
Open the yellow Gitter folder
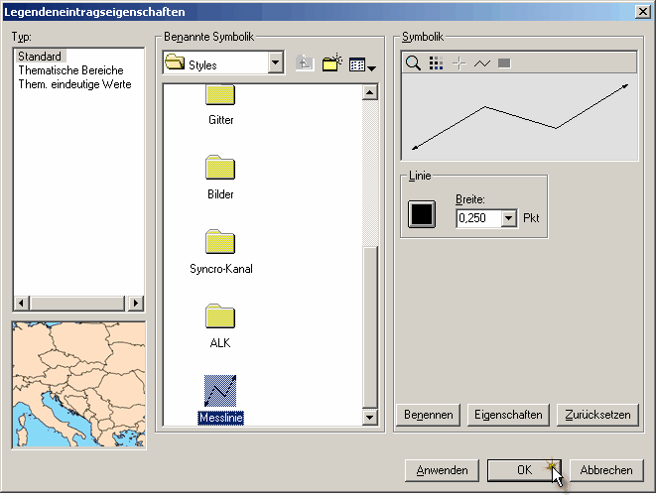click(220, 97)
